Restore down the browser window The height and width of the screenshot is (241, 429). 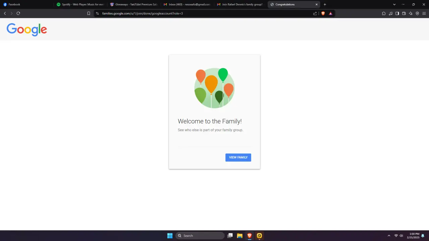coord(413,4)
